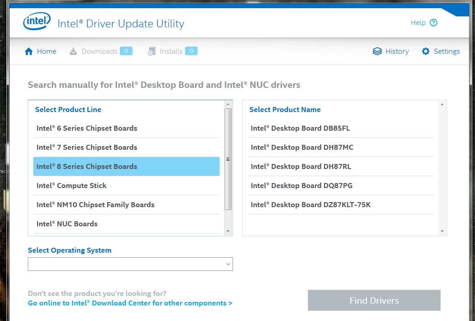This screenshot has height=321, width=475.
Task: Click the search manually heading text
Action: pos(164,85)
